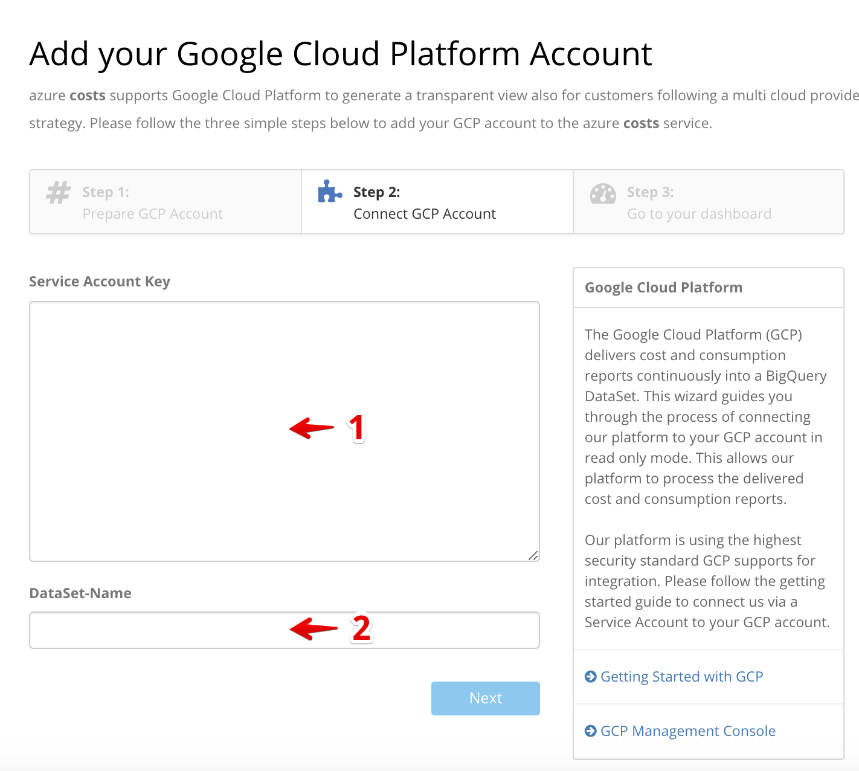Screen dimensions: 859x771
Task: Click arrow icon beside Getting Started with GCP
Action: [590, 677]
